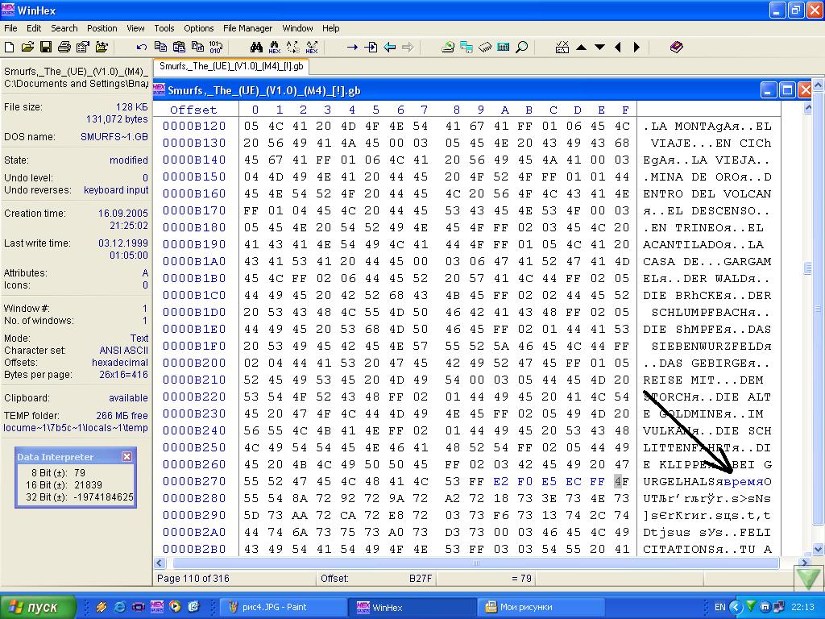This screenshot has height=619, width=825.
Task: Click the teal calculator icon in the toolbar
Action: coord(503,48)
